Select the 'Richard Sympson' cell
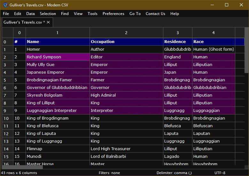Viewport: 249px width, 176px height. point(58,57)
